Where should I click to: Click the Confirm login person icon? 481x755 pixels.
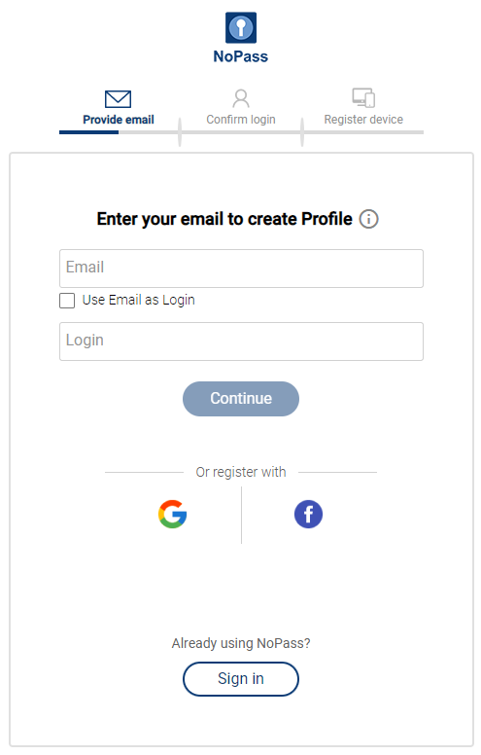click(x=241, y=98)
